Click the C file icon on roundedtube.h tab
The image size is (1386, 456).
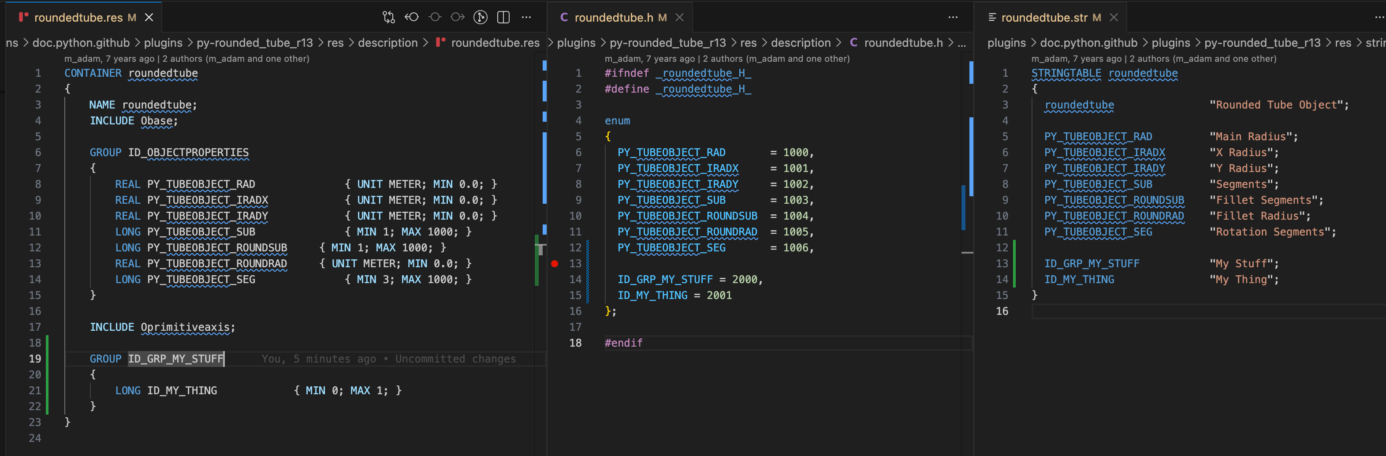(564, 17)
